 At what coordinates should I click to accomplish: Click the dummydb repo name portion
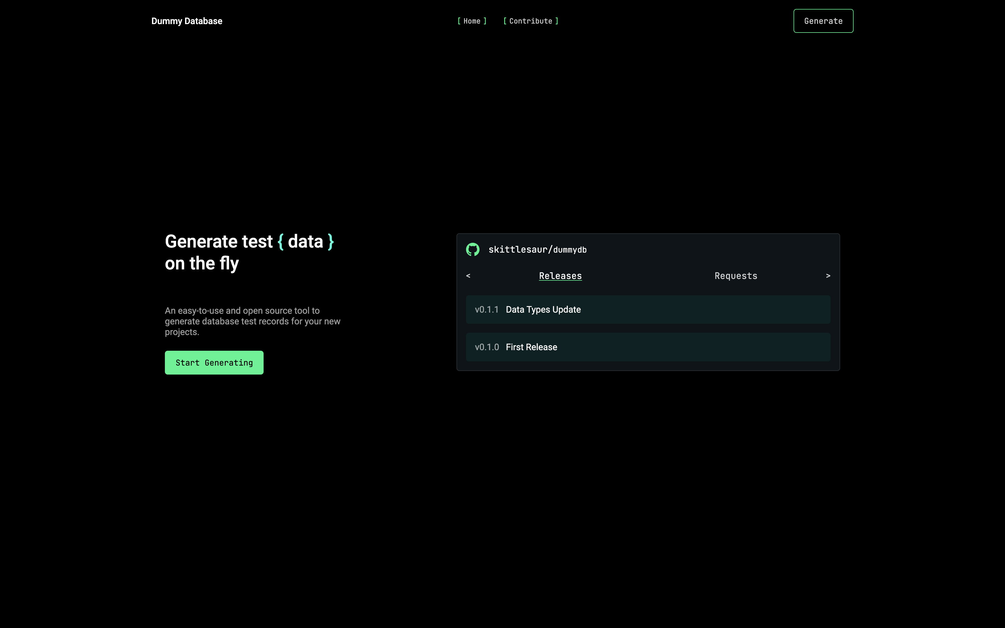click(570, 249)
